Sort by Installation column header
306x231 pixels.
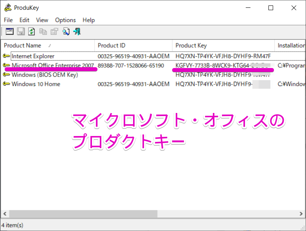click(290, 45)
